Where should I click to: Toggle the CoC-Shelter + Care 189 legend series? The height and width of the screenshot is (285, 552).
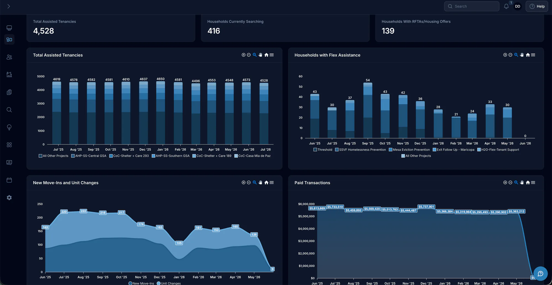tap(212, 156)
